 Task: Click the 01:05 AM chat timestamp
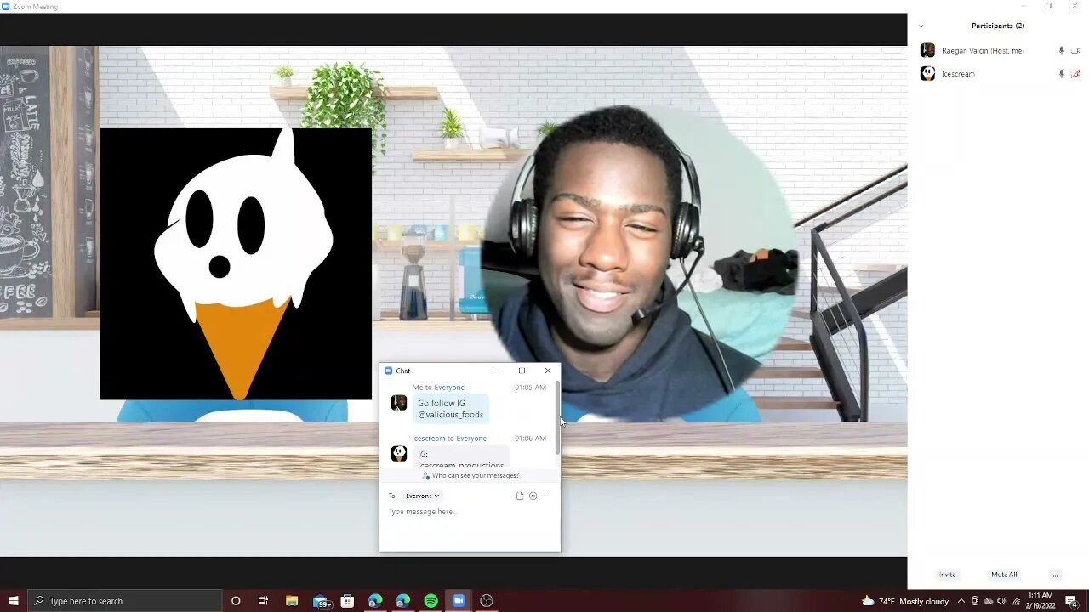530,388
